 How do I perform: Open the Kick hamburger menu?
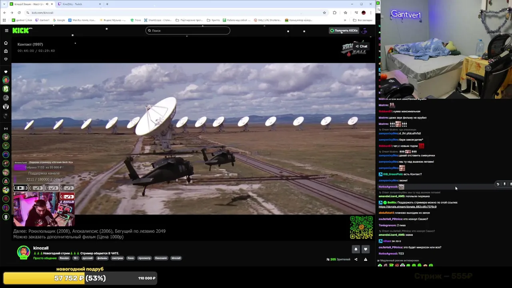pos(6,30)
